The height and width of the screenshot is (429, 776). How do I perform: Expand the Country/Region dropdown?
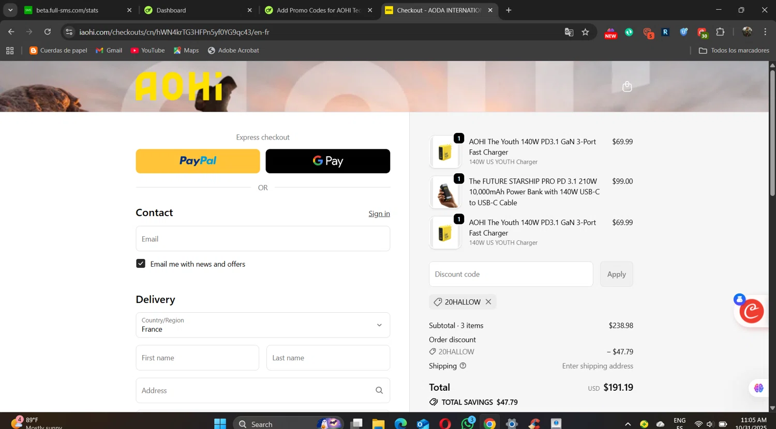click(263, 325)
